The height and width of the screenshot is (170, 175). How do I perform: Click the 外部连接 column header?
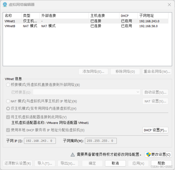[x=64, y=16]
